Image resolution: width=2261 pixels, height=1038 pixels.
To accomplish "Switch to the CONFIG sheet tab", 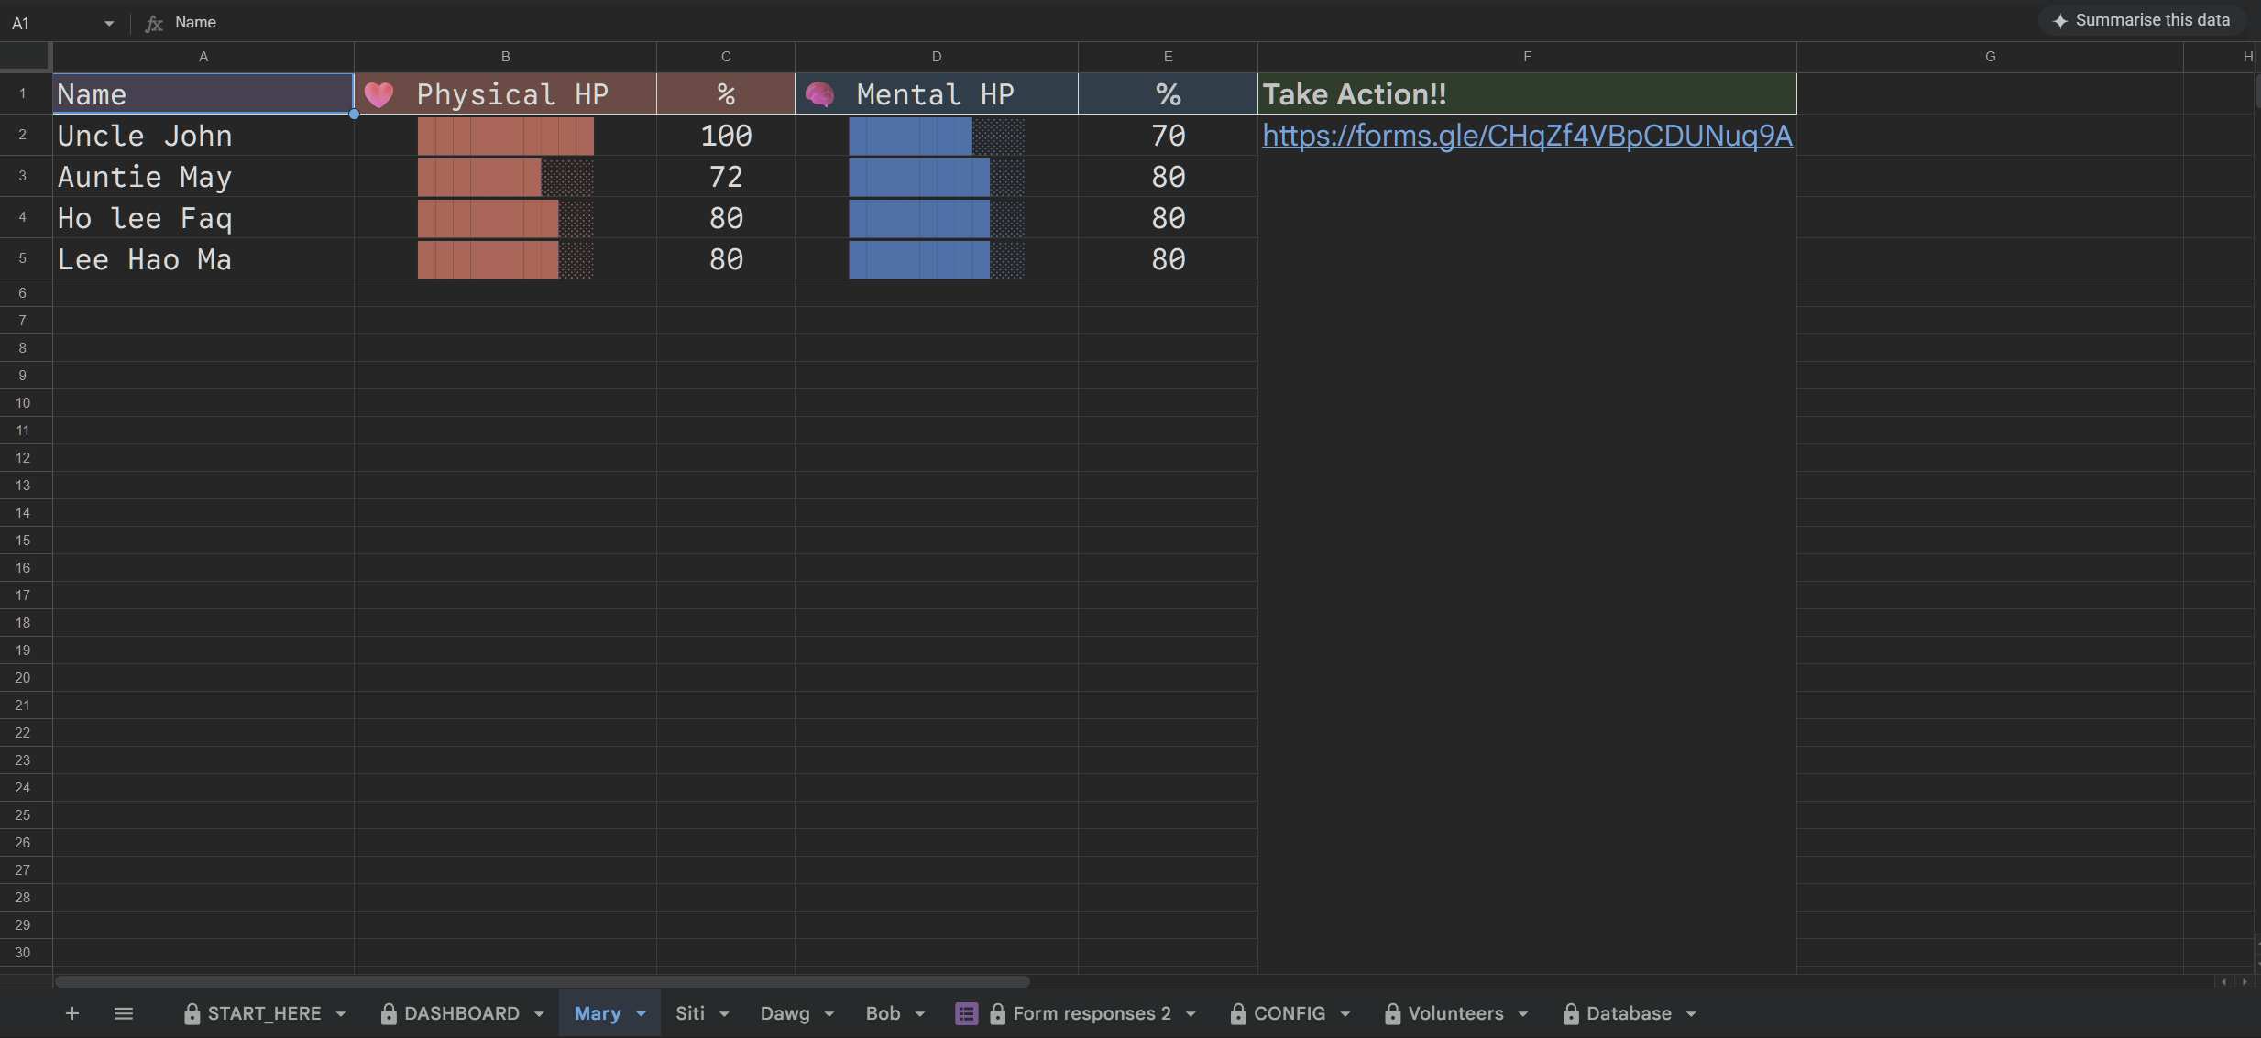I will click(x=1289, y=1013).
